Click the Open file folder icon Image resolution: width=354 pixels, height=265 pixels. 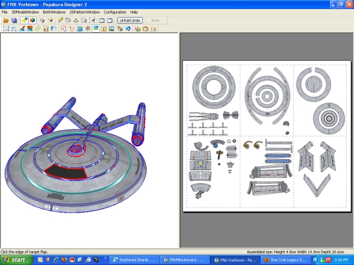click(x=6, y=20)
